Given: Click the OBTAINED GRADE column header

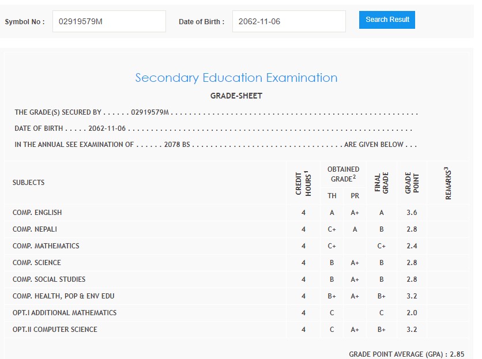Looking at the screenshot, I should click(x=343, y=173).
